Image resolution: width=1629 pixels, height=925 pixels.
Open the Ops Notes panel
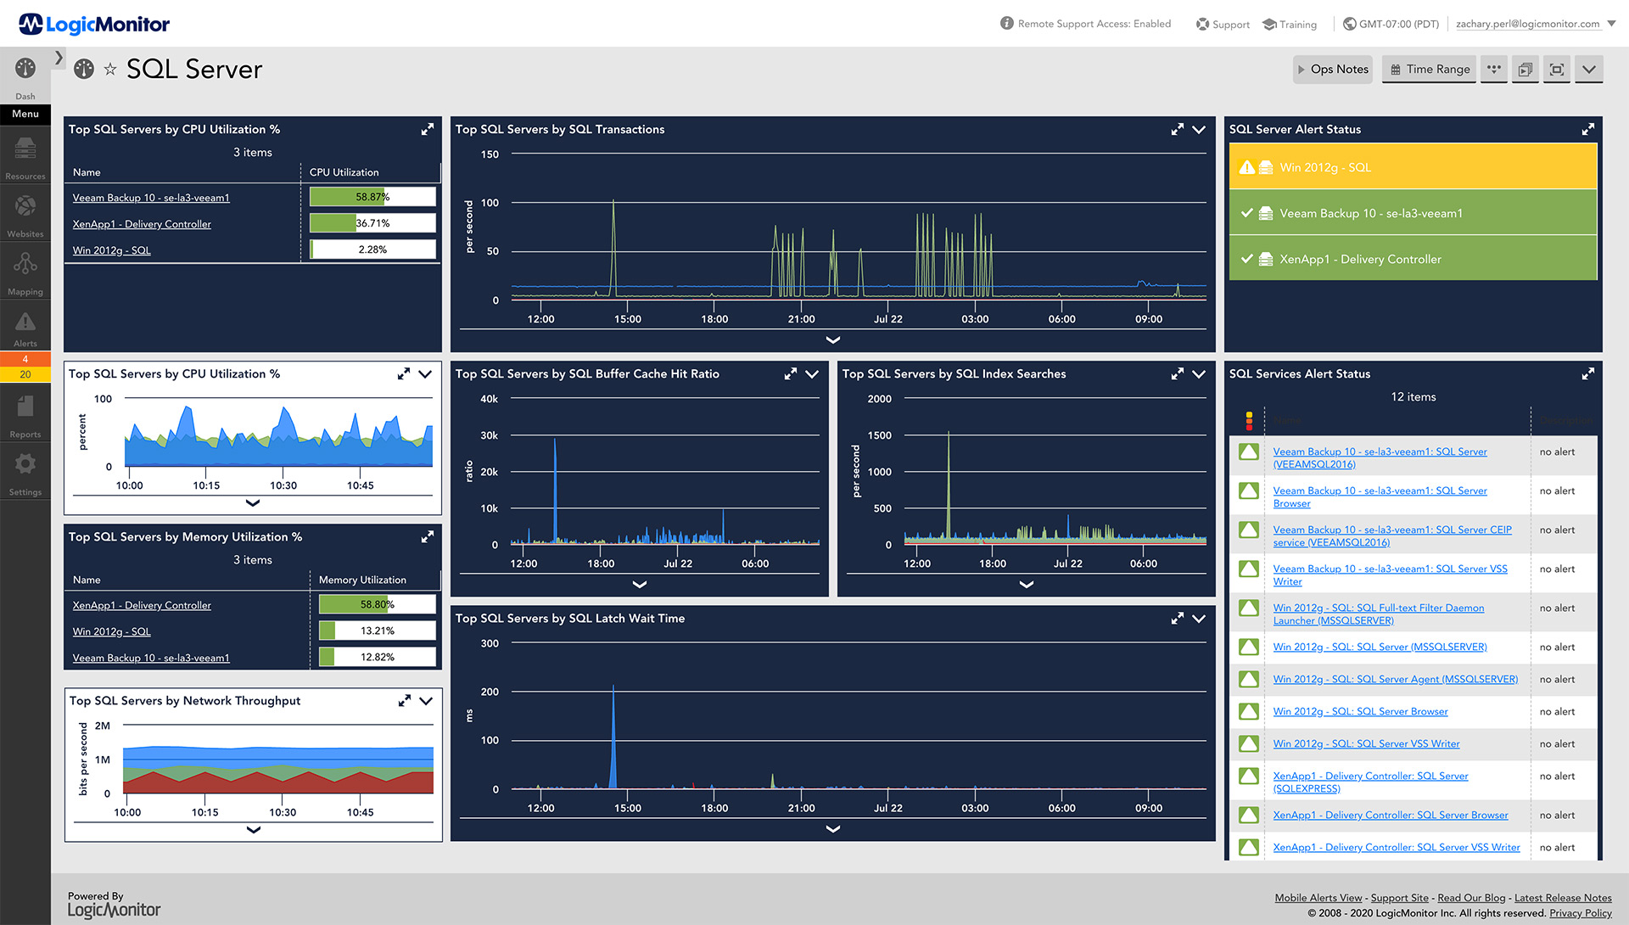point(1332,70)
